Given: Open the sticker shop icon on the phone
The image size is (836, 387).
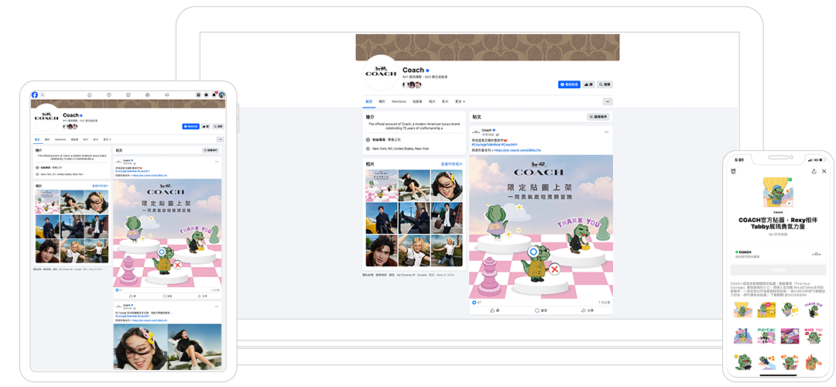Looking at the screenshot, I should (735, 172).
